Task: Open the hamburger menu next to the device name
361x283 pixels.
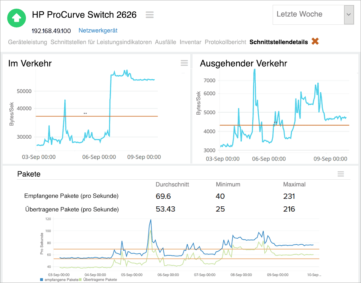Action: (149, 15)
